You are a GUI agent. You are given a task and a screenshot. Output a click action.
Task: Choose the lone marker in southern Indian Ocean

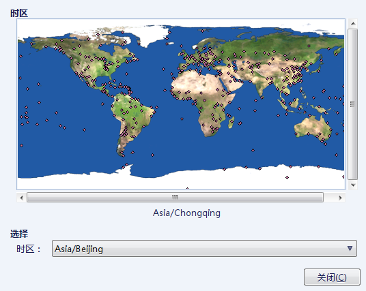(253, 151)
